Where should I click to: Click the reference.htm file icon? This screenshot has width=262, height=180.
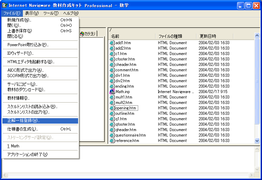pyautogui.click(x=112, y=141)
